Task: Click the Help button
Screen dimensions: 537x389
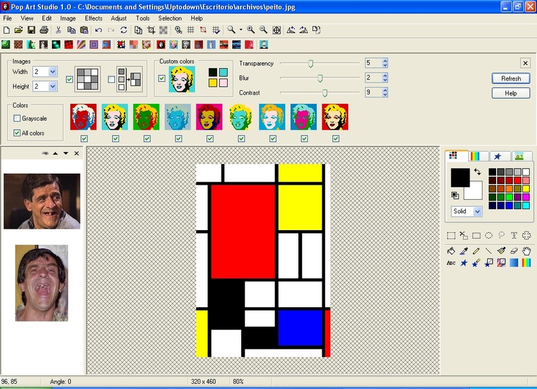Action: click(510, 93)
